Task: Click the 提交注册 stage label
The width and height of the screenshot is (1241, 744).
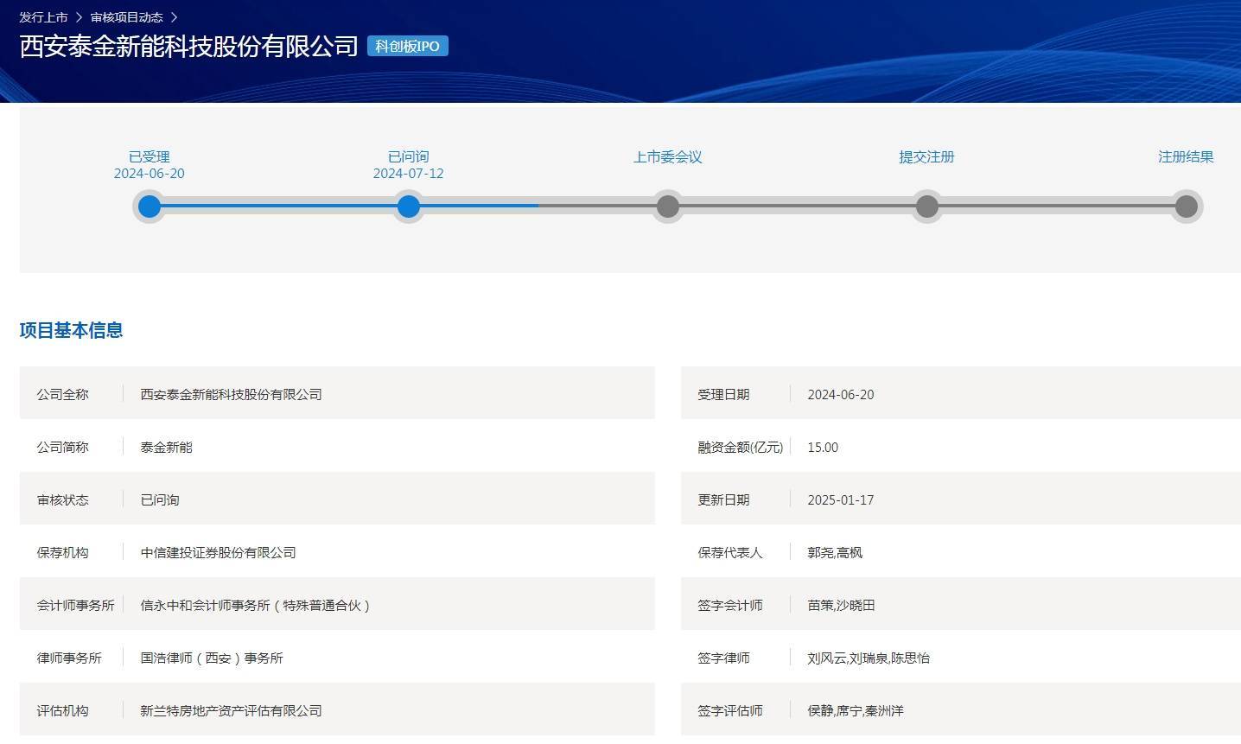Action: pos(926,156)
